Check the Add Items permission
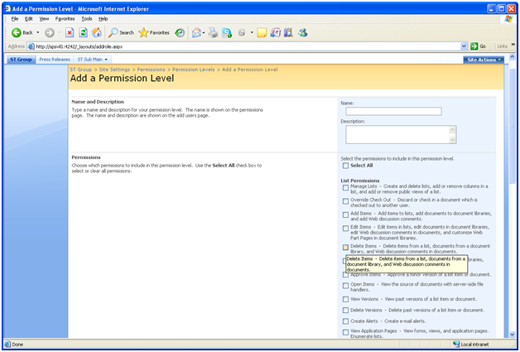This screenshot has height=352, width=520. click(345, 215)
